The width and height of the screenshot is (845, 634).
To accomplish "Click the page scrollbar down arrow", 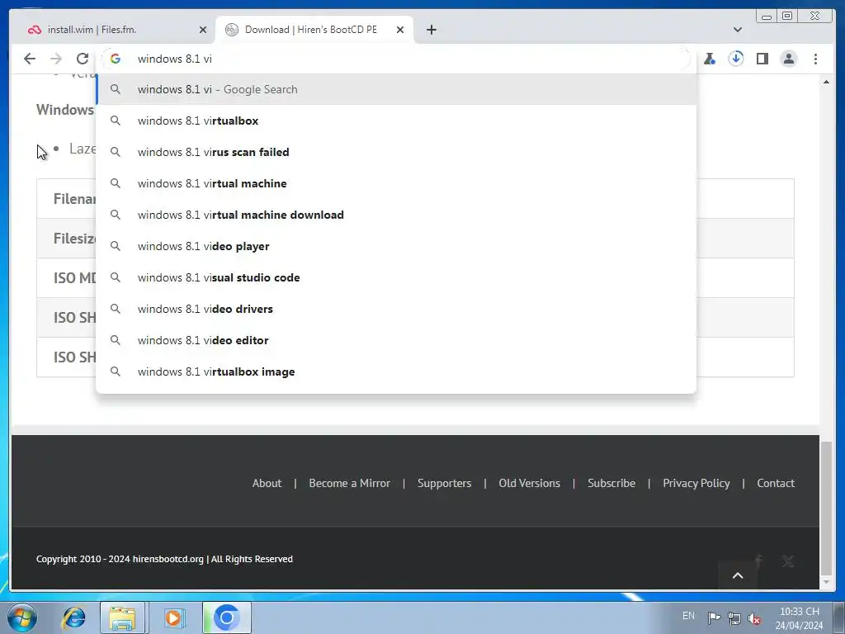I will [826, 582].
